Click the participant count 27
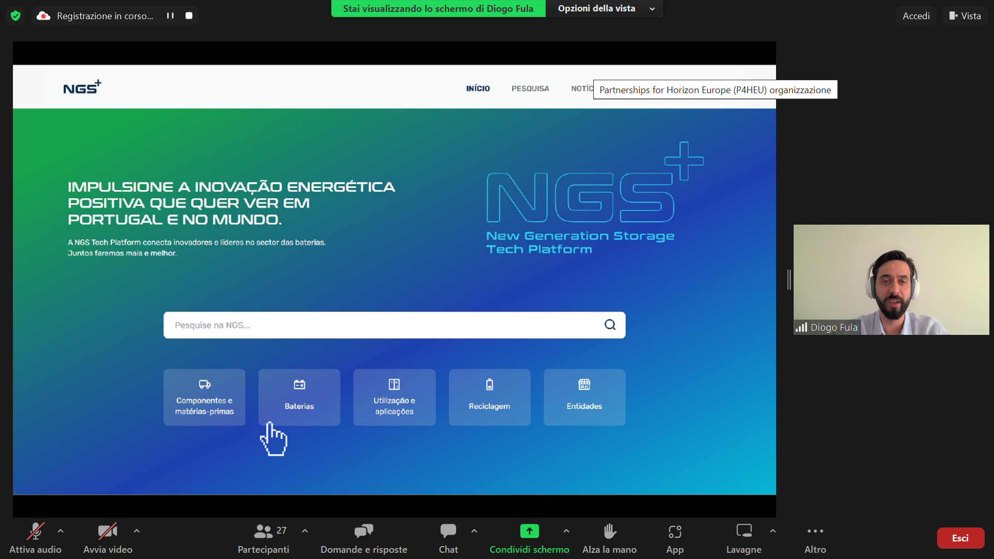 (281, 531)
